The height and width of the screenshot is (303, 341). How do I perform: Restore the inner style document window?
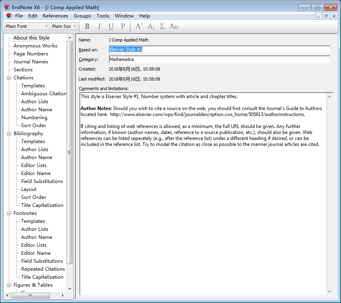(326, 16)
